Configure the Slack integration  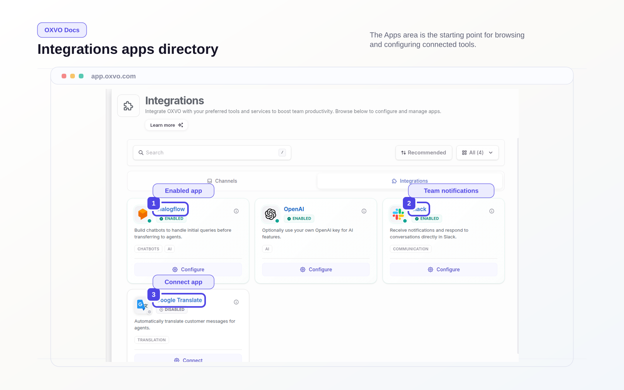click(443, 269)
